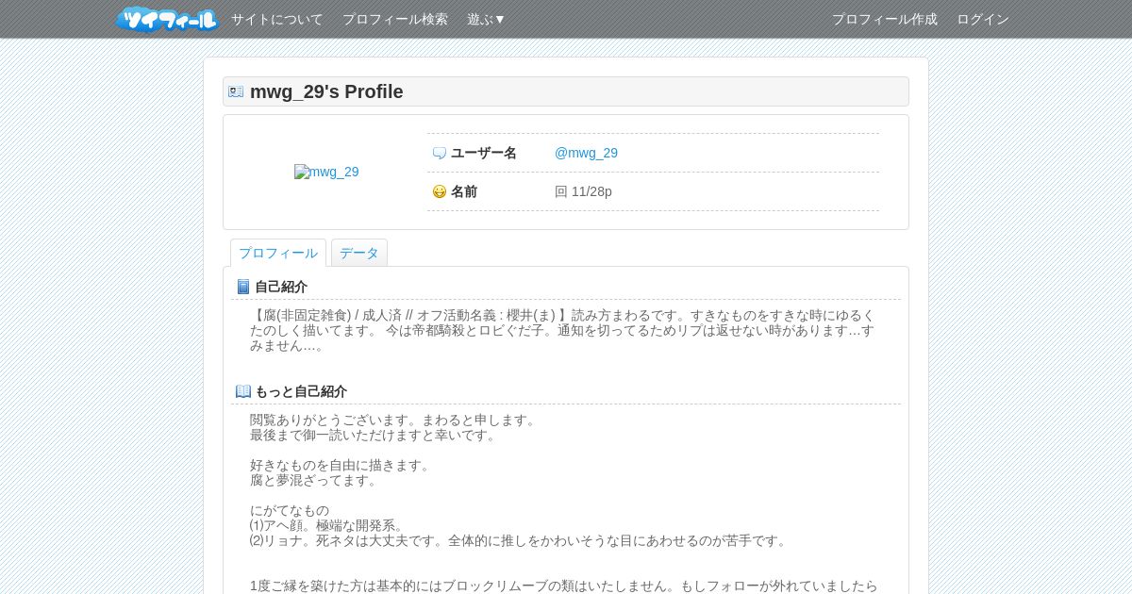Open プロフィール検索 in the top bar
This screenshot has width=1132, height=594.
395,19
